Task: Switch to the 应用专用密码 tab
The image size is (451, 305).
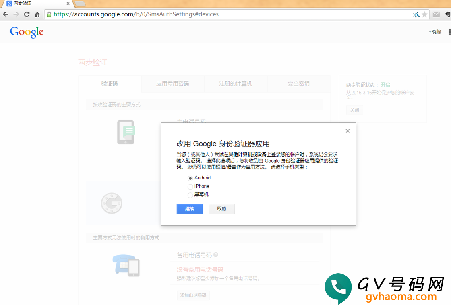Action: pyautogui.click(x=173, y=84)
